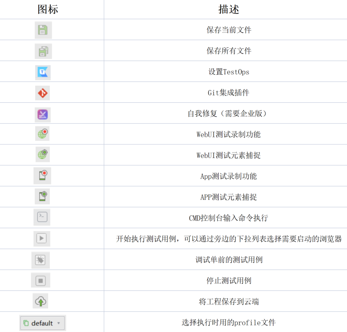Select the text WebUI测试录制功能
Image resolution: width=347 pixels, height=332 pixels.
(x=228, y=134)
